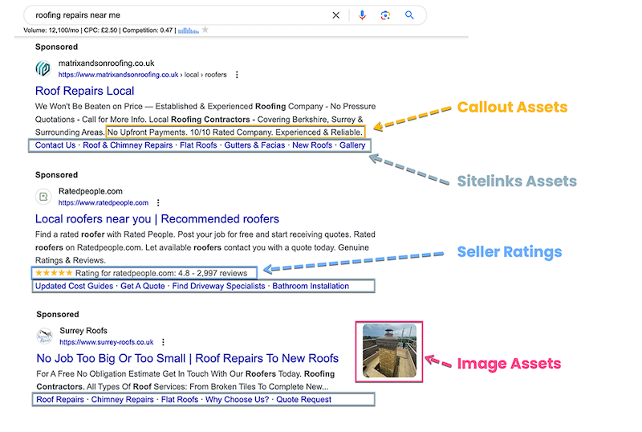This screenshot has width=642, height=432.
Task: Open the Gallery sitelink
Action: (x=352, y=145)
